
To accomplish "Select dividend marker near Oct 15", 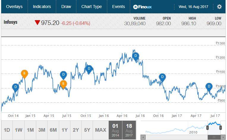I will 89,69.
